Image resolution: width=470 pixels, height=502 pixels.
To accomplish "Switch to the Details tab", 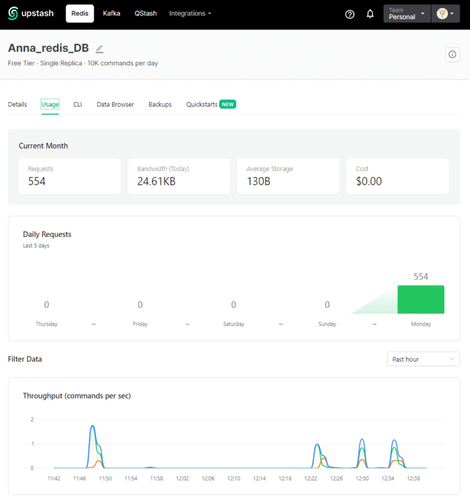I will click(x=17, y=105).
